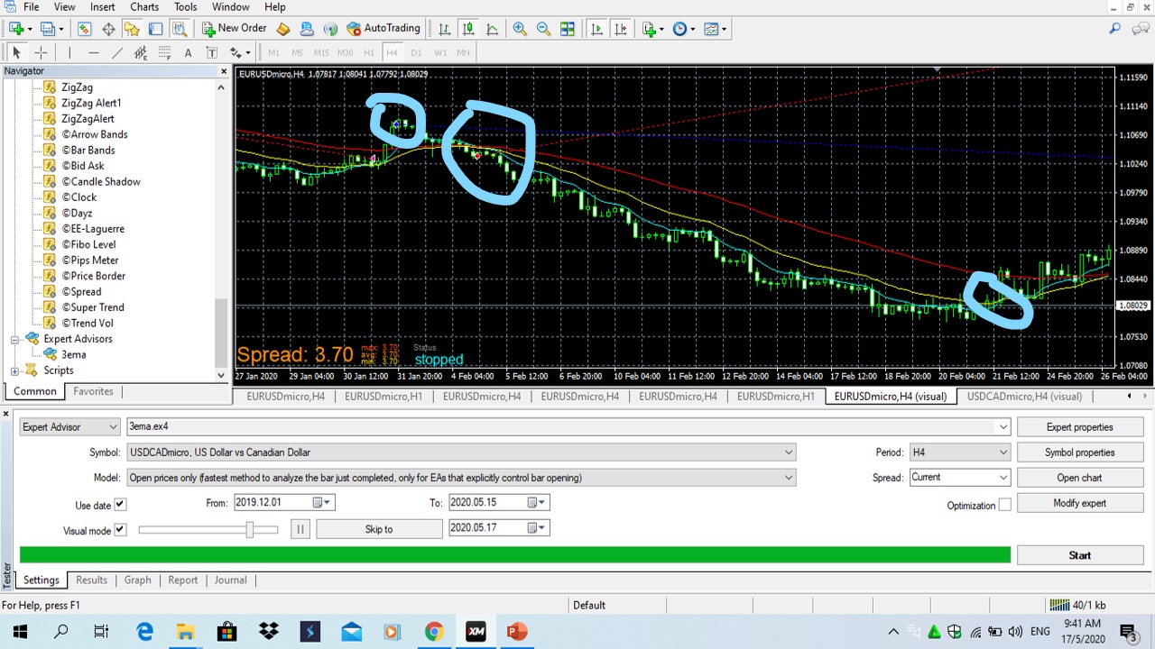Switch to the Results tester tab

91,580
